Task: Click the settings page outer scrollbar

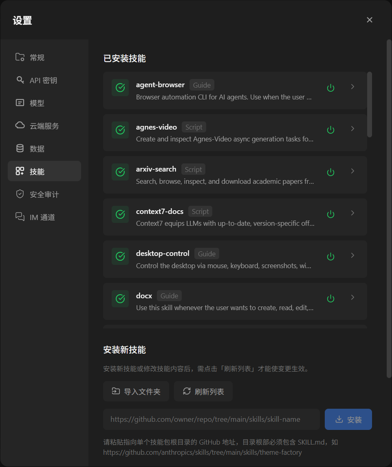Action: [x=389, y=209]
